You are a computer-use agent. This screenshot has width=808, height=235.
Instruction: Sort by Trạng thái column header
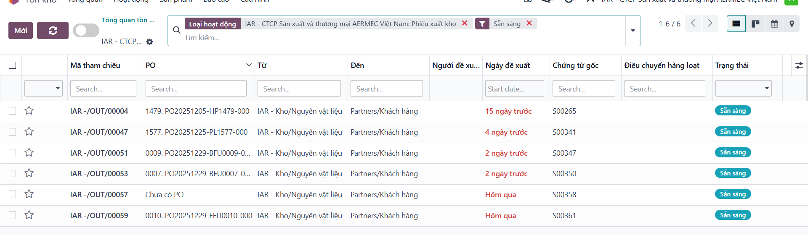point(732,65)
